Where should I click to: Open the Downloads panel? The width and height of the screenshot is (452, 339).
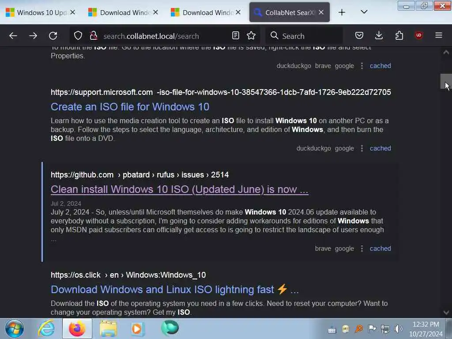tap(379, 35)
